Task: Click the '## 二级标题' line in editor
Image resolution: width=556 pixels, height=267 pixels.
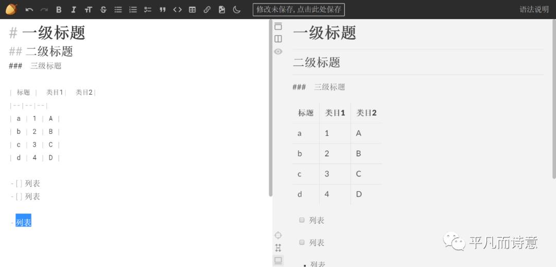Action: pyautogui.click(x=41, y=51)
